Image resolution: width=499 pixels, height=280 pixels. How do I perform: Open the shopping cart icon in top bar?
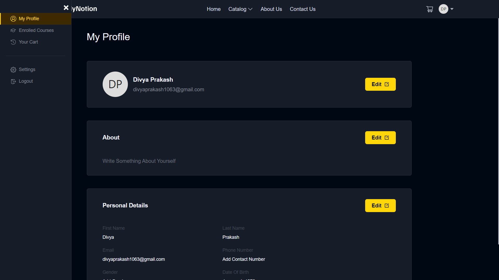430,9
